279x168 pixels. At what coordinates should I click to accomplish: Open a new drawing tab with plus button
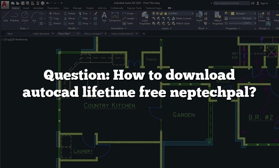pyautogui.click(x=144, y=34)
